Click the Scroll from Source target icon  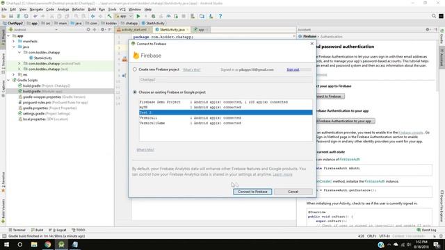[88, 29]
